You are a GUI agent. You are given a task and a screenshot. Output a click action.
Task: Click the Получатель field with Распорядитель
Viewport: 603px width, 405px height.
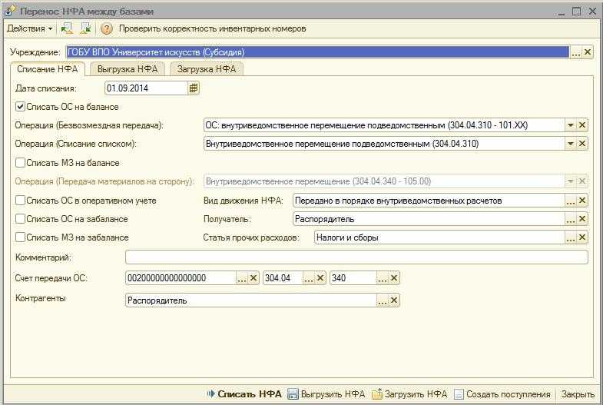[x=429, y=219]
